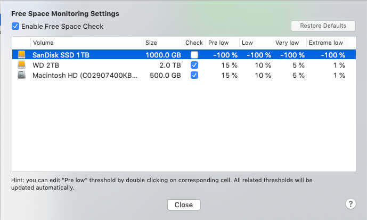Click the Macintosh HD drive icon
The image size is (367, 220).
[21, 75]
